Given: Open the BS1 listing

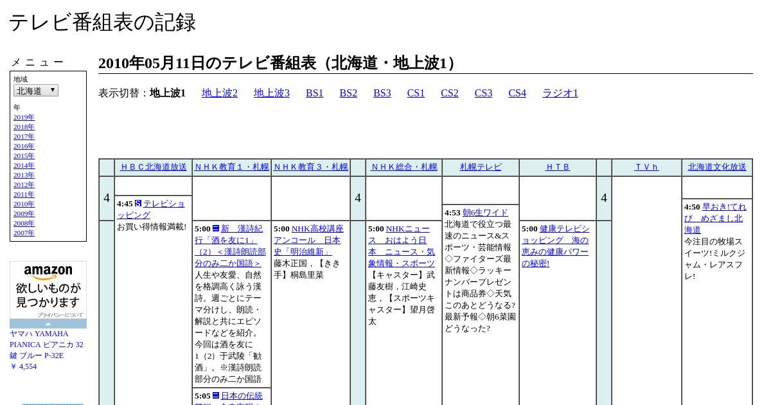Looking at the screenshot, I should 315,93.
